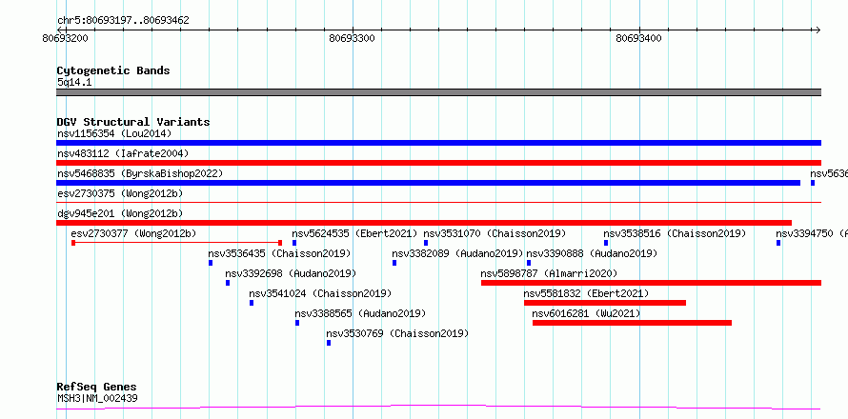Click the nsv5624535 (Ebert2021) label
The image size is (848, 419).
(354, 233)
